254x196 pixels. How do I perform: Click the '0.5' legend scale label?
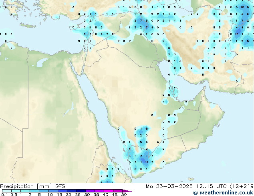[14, 194]
